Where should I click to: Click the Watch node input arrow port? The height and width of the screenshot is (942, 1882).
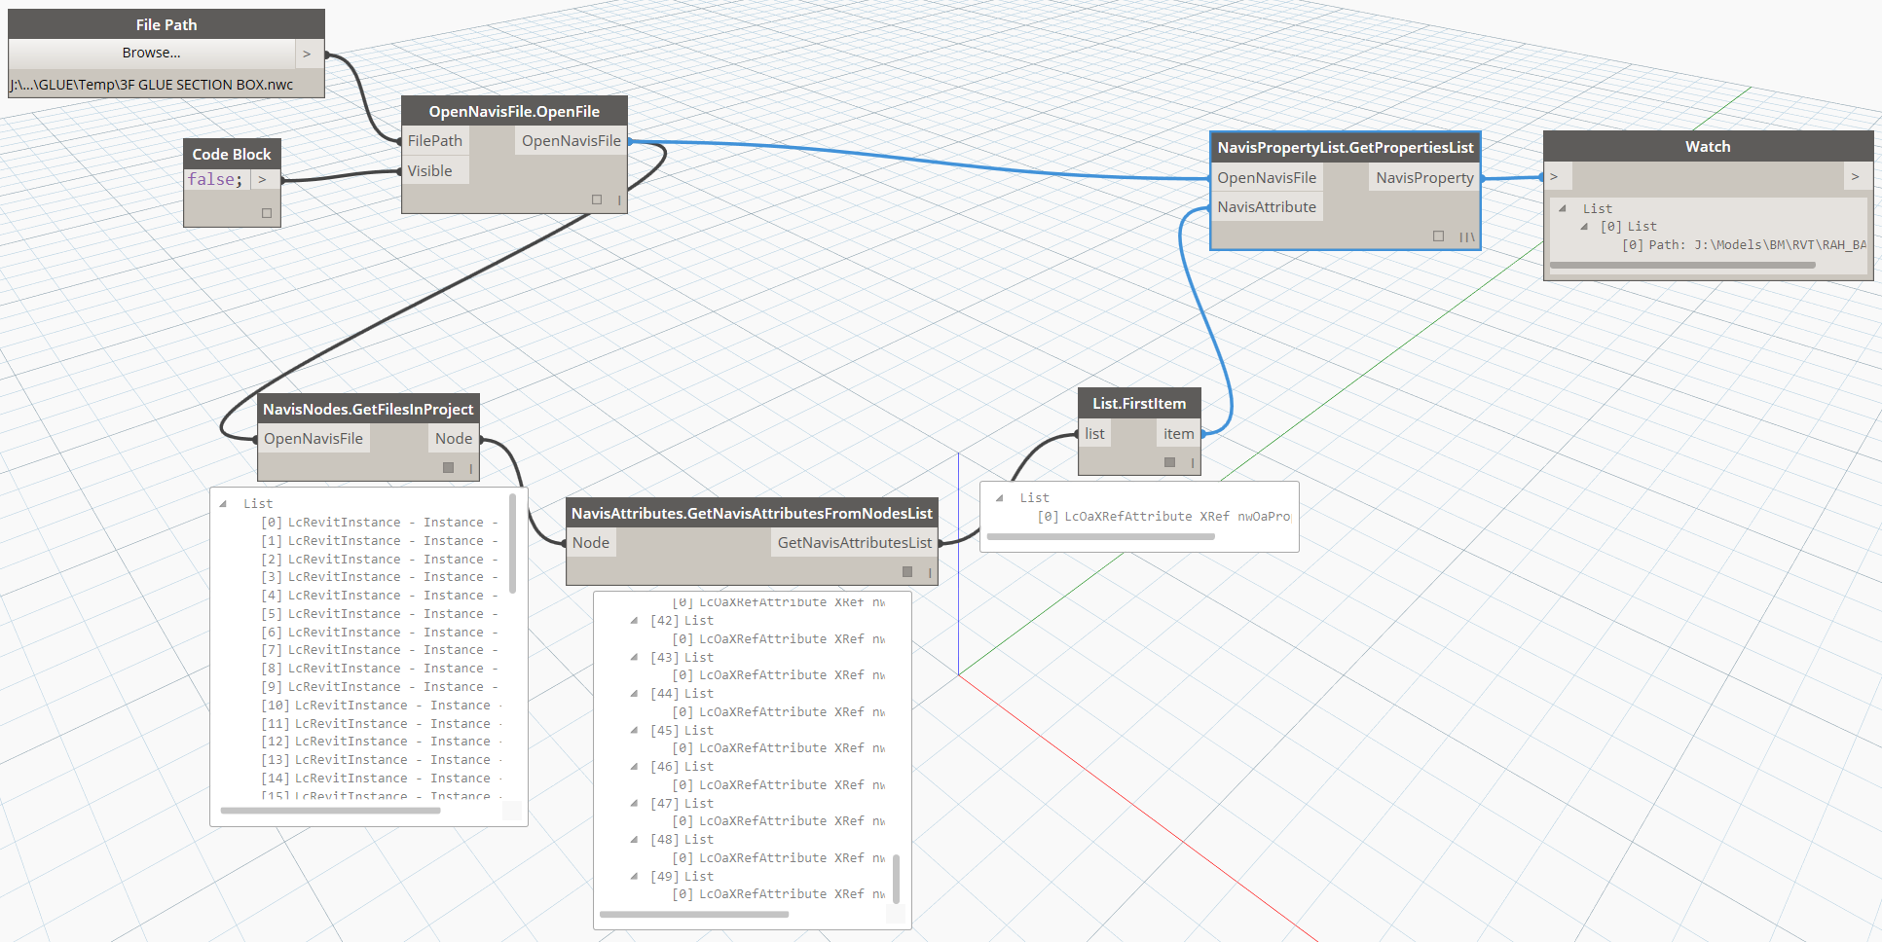coord(1555,177)
